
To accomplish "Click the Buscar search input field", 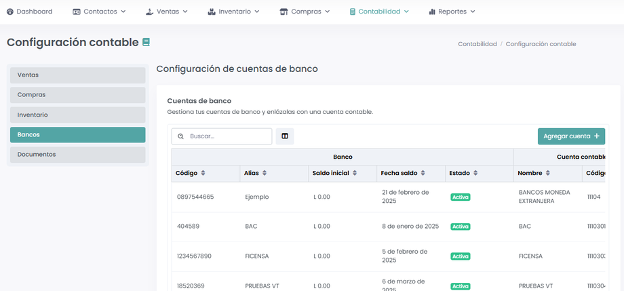I will click(x=228, y=136).
